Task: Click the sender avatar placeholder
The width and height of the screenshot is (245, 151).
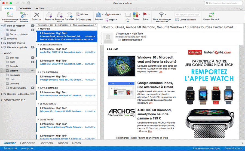Action: coord(108,38)
